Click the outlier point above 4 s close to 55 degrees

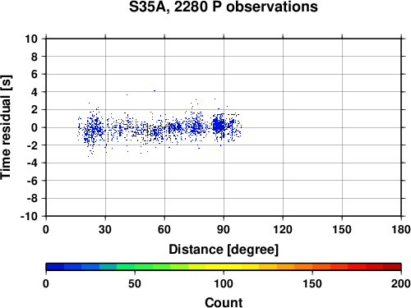pos(155,90)
